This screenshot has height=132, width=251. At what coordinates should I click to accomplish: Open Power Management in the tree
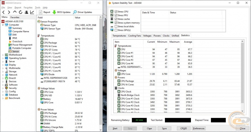[22, 45]
